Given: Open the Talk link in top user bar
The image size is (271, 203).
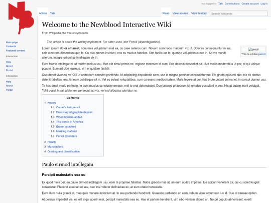Looking at the screenshot, I should click(220, 4).
